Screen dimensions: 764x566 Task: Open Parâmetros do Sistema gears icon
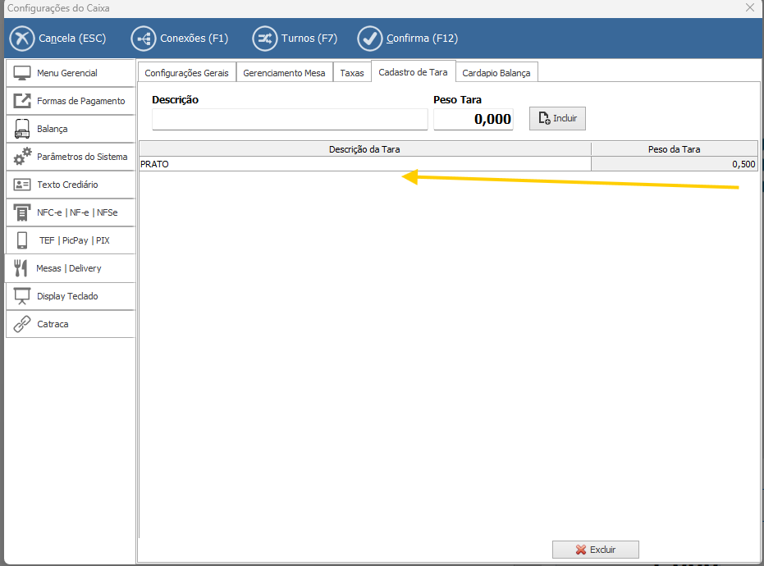coord(22,157)
